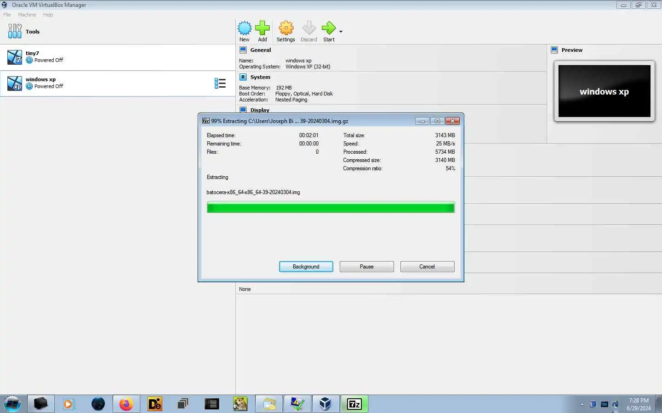Click Show Desktop strip at taskbar end

click(x=658, y=404)
